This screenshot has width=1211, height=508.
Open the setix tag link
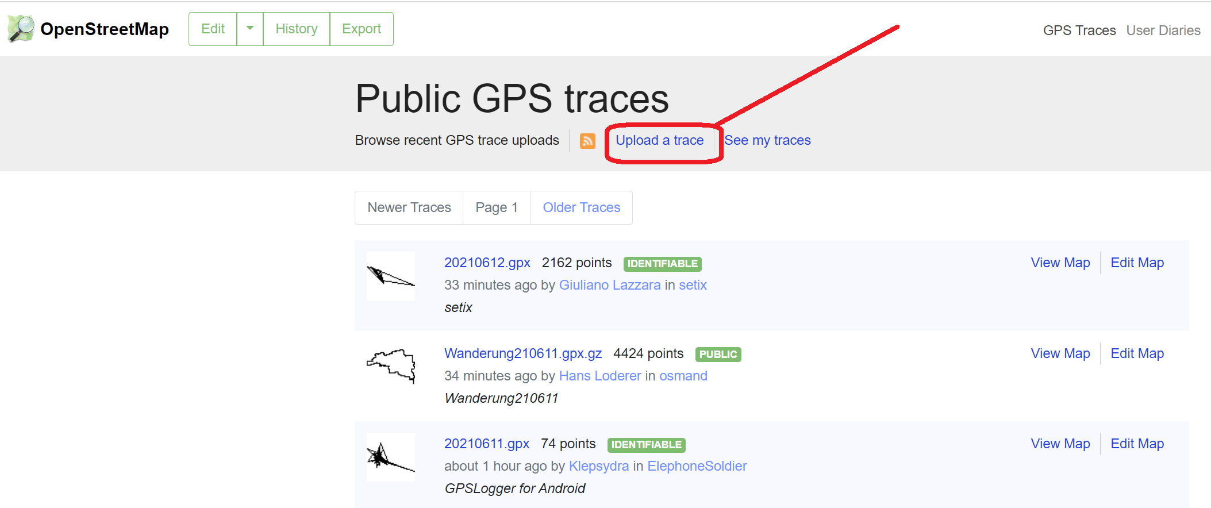coord(693,285)
